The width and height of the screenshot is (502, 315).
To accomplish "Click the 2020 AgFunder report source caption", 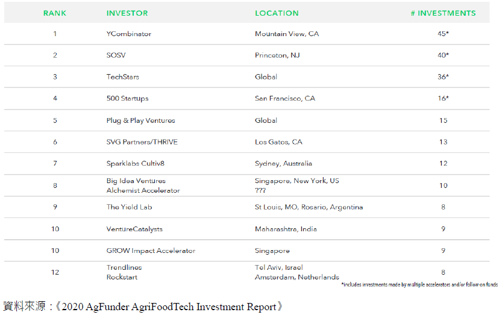I will [x=142, y=307].
